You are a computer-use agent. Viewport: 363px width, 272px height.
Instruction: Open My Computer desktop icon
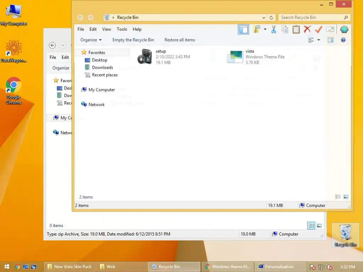click(14, 15)
